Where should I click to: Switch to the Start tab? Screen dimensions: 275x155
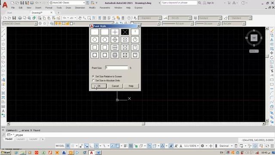coord(9,13)
